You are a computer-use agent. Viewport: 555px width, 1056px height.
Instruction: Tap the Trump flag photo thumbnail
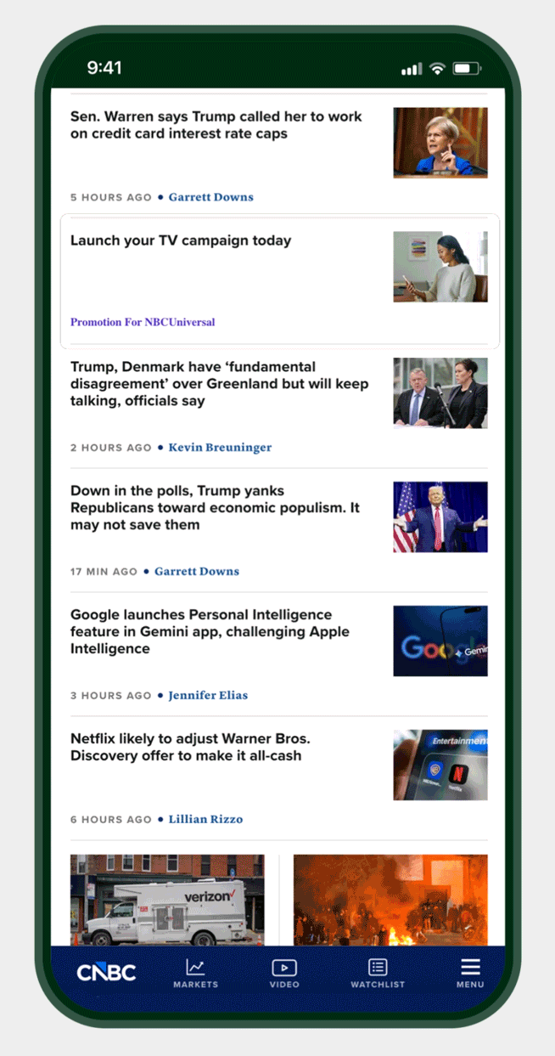pyautogui.click(x=440, y=517)
